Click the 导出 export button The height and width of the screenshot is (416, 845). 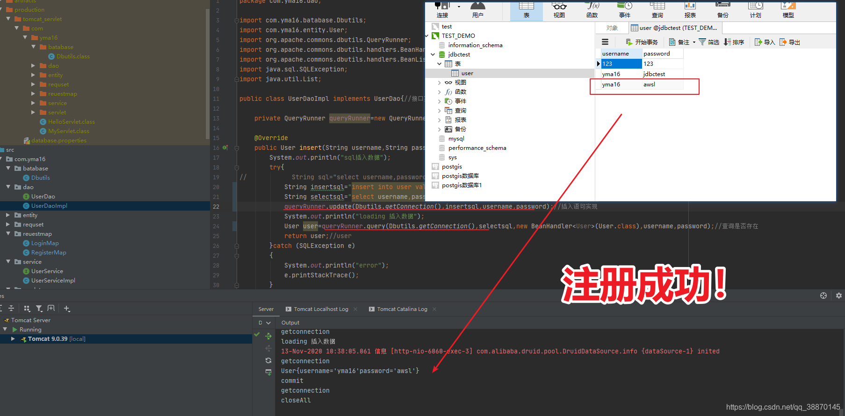coord(790,42)
